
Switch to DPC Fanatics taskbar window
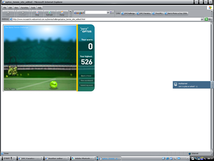28,158
